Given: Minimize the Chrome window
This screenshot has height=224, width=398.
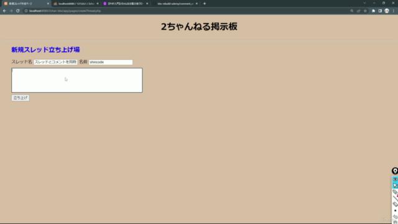Looking at the screenshot, I should [374, 3].
